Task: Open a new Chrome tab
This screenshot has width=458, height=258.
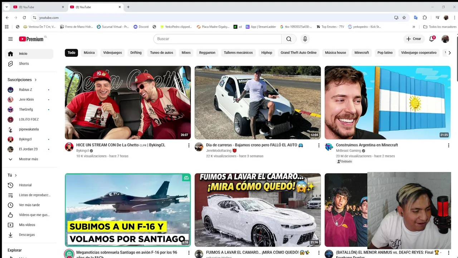Action: coord(128,7)
